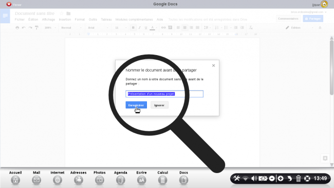
Task: Toggle italic formatting
Action: click(140, 28)
